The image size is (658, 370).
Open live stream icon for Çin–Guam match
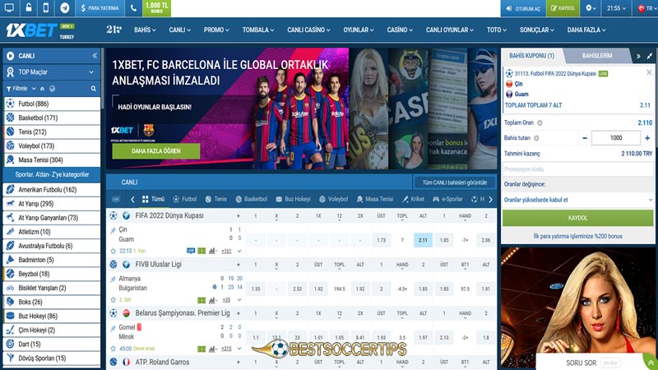tap(191, 251)
